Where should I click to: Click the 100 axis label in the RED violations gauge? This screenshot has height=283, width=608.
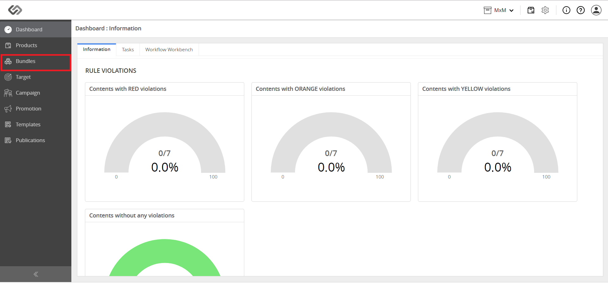tap(213, 177)
